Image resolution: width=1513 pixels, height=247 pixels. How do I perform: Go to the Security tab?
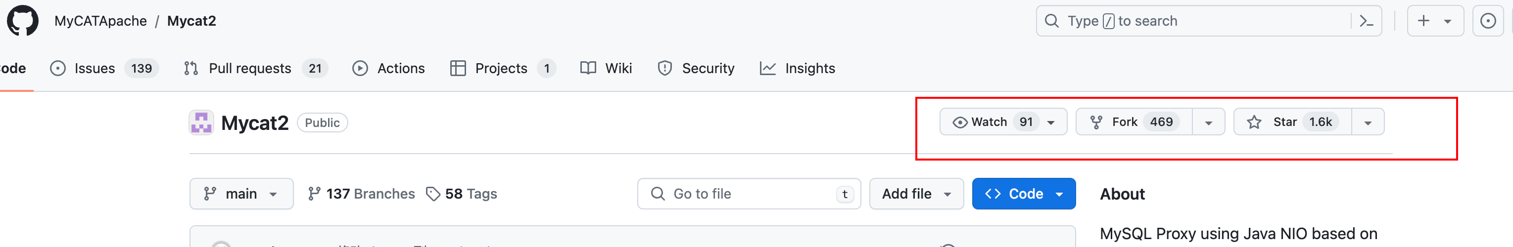pos(696,69)
